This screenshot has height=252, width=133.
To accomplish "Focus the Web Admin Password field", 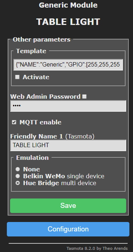I will pyautogui.click(x=68, y=106).
